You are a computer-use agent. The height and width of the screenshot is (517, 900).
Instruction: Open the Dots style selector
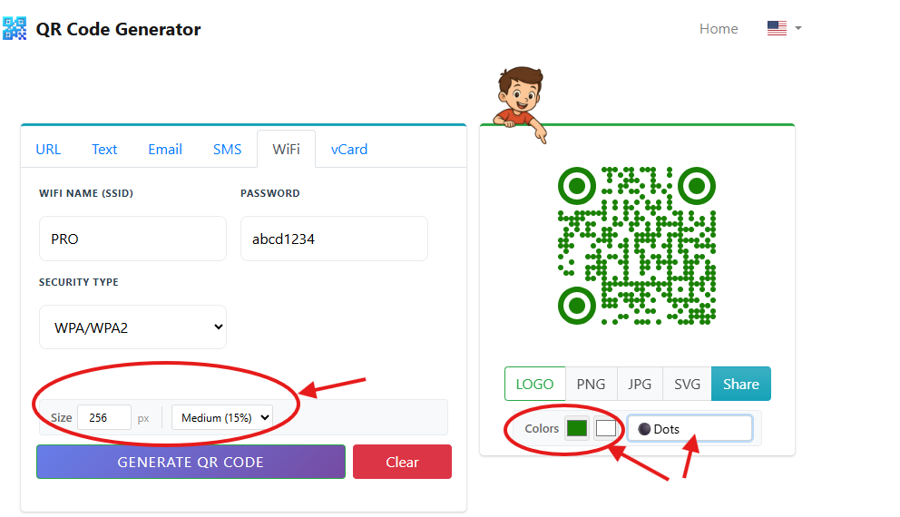690,429
